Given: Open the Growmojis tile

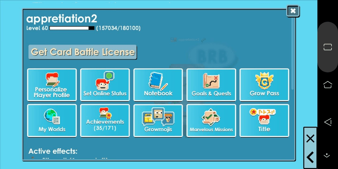Looking at the screenshot, I should (158, 121).
